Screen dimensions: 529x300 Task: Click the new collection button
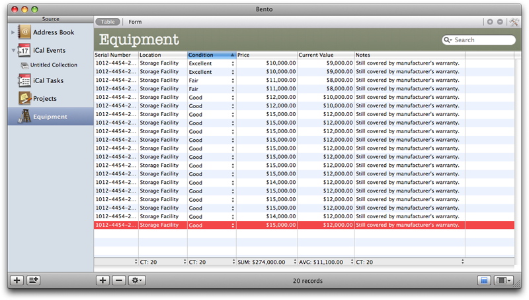click(34, 280)
